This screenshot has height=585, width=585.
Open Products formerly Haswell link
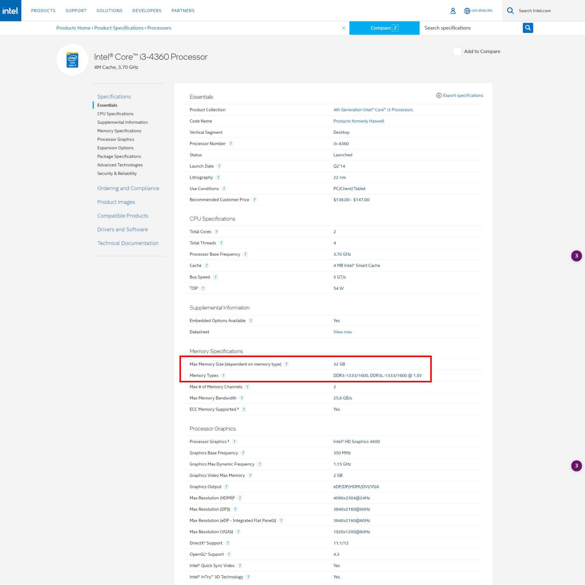tap(358, 121)
